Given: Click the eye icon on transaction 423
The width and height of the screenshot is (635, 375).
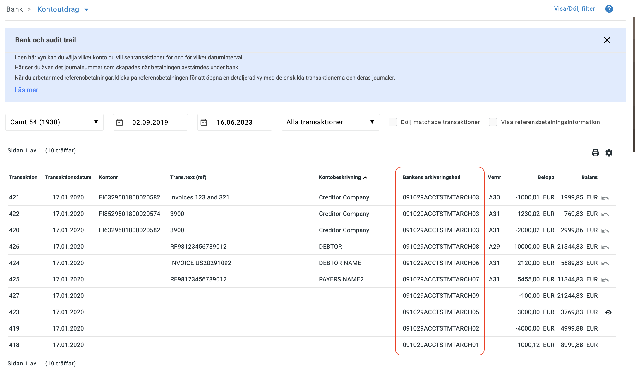Looking at the screenshot, I should pyautogui.click(x=608, y=312).
